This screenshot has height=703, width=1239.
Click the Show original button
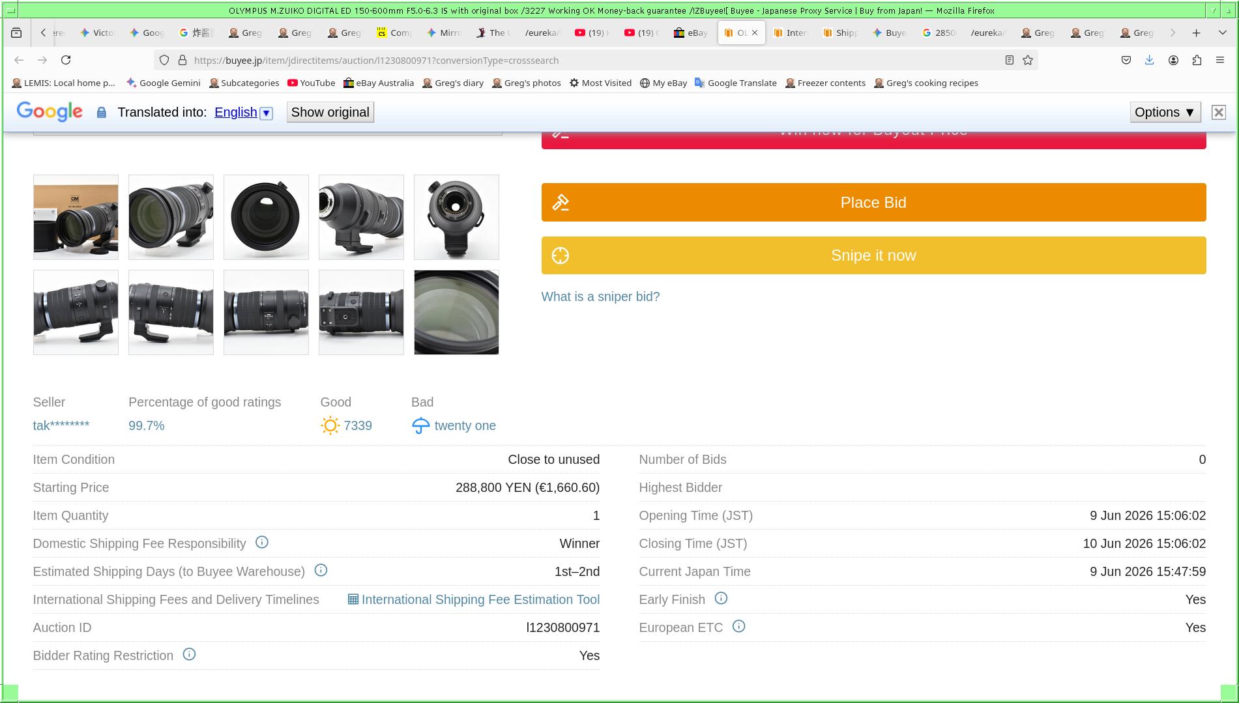[x=330, y=112]
